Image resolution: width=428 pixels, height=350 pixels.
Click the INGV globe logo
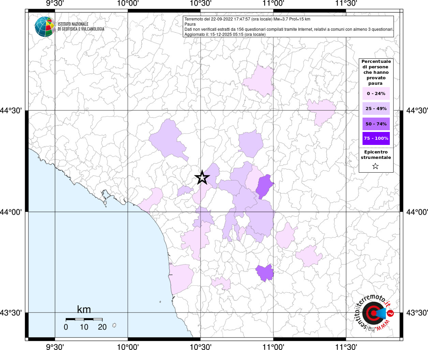[x=45, y=27]
